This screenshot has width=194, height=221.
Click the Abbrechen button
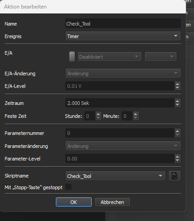(113, 202)
